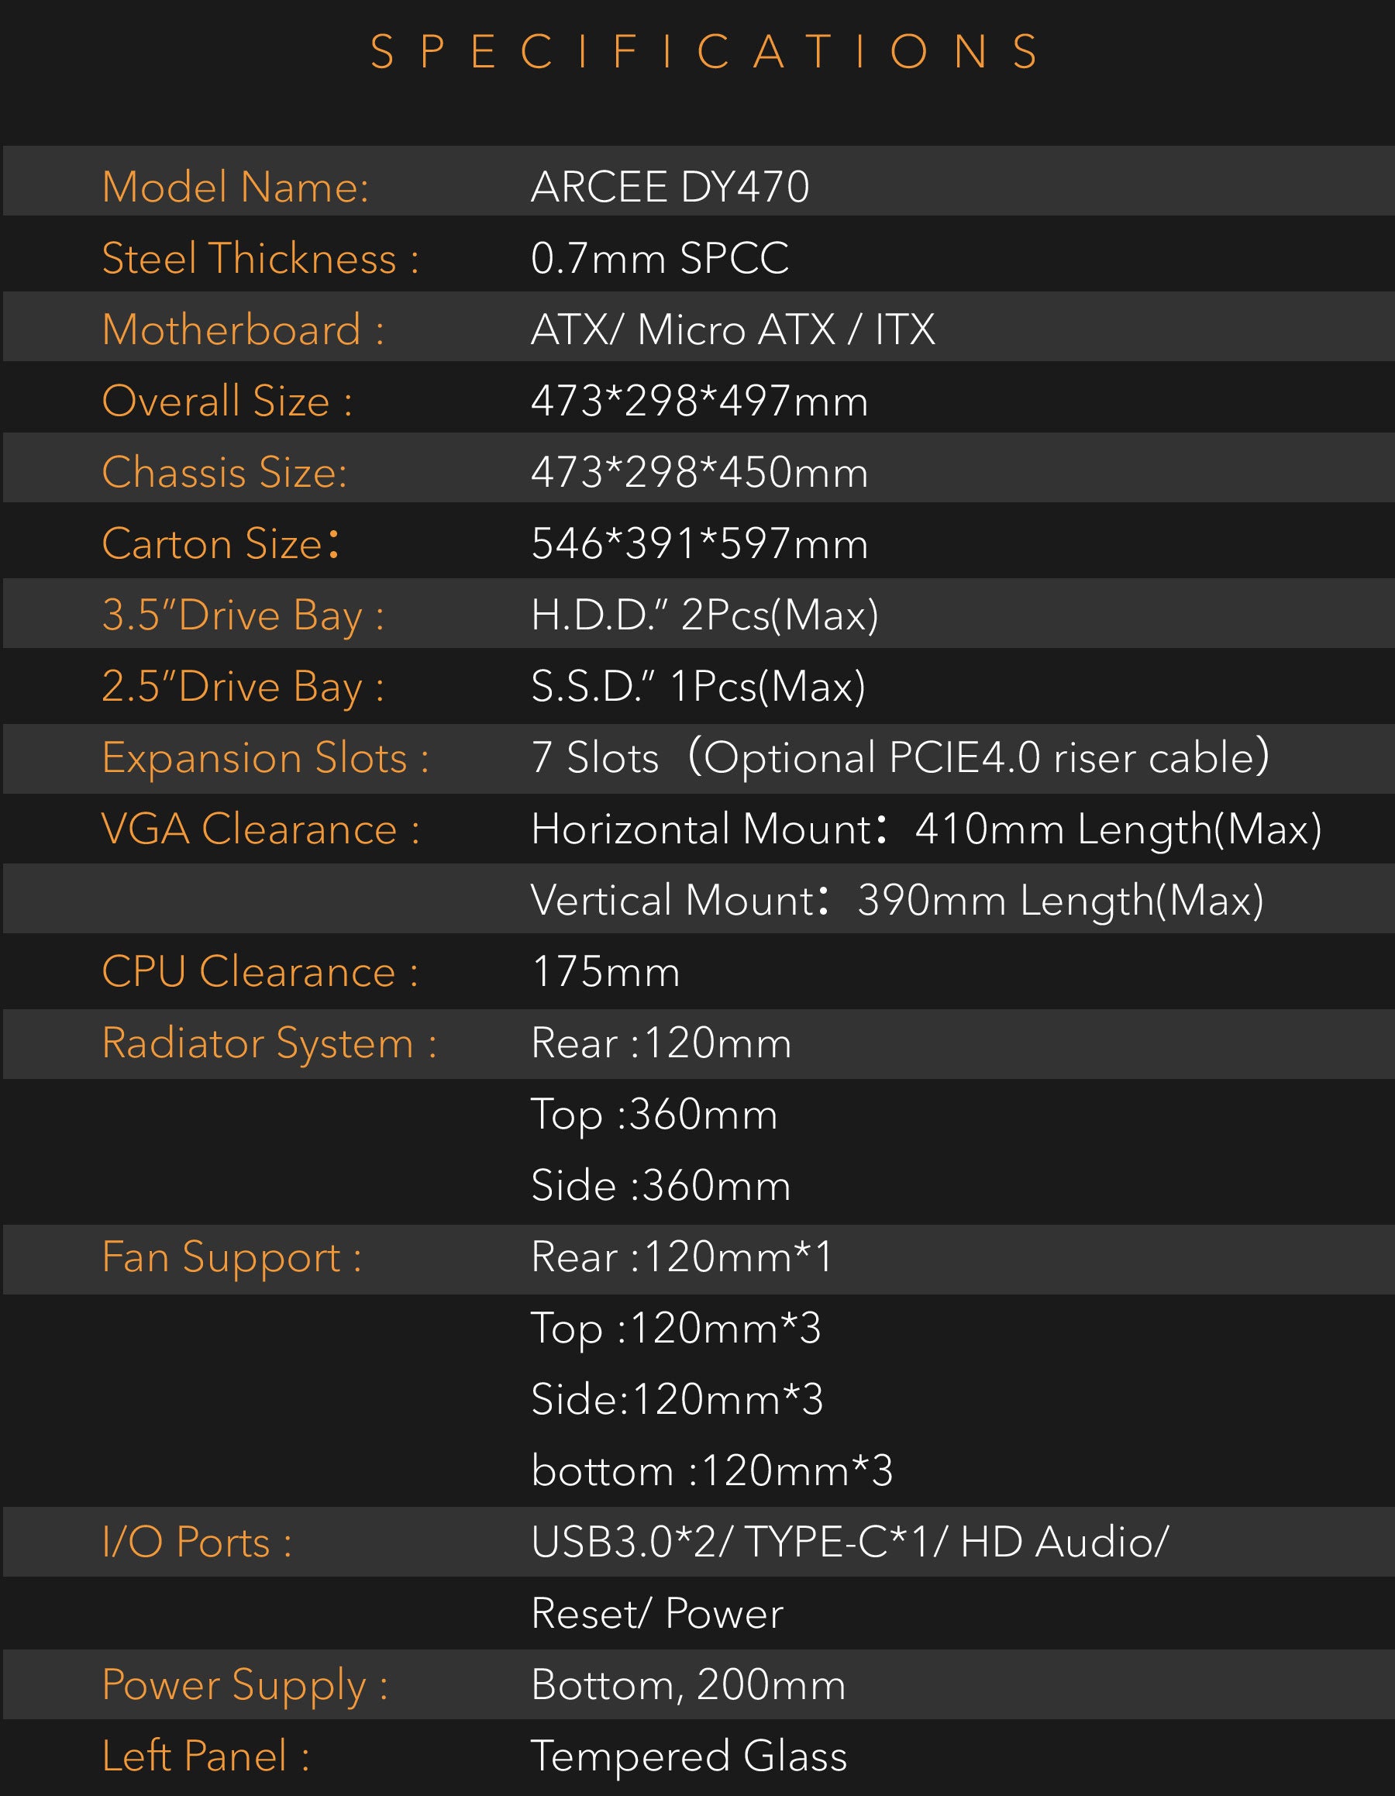The height and width of the screenshot is (1796, 1395).
Task: Click the radiator value "Side :360mm"
Action: coord(661,1186)
